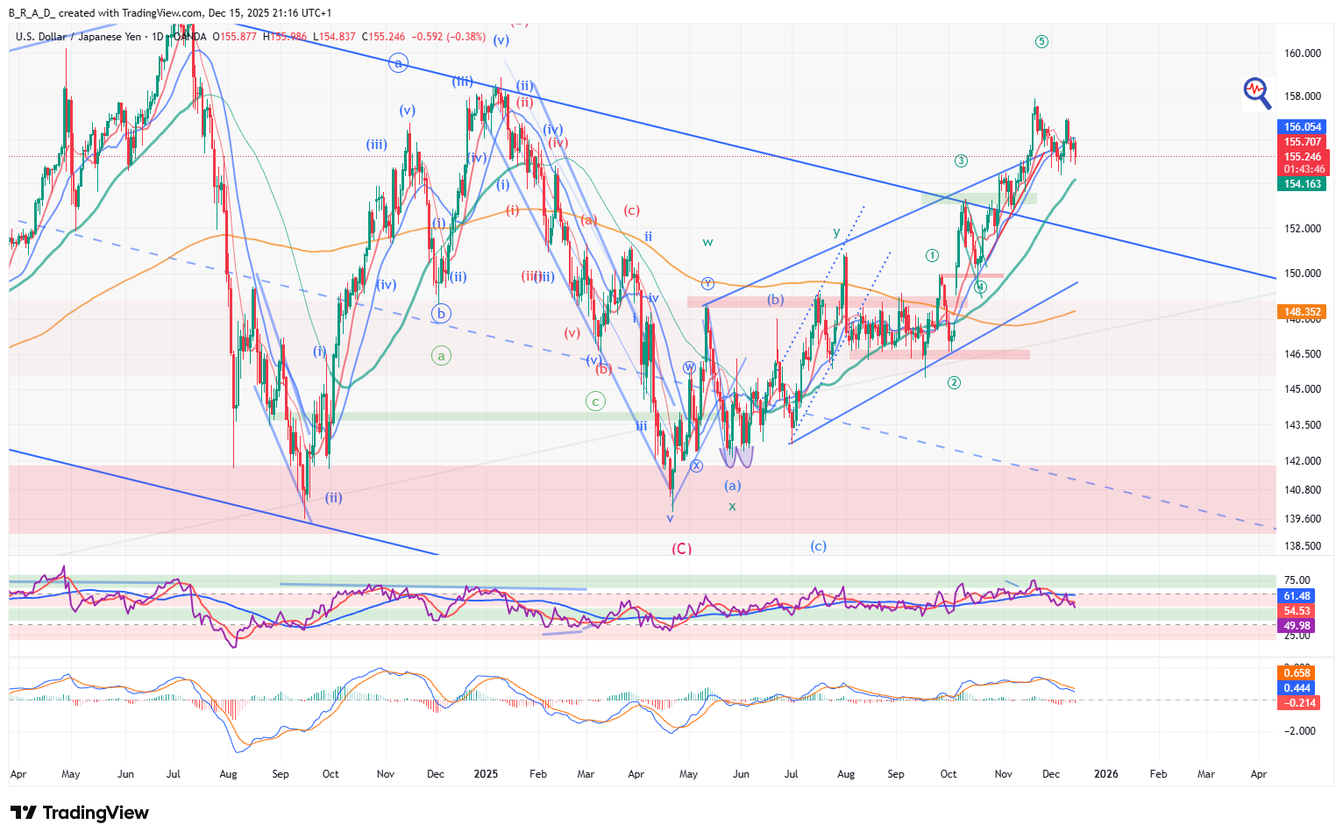
Task: Click the blue circled 'a' on the trendline
Action: point(398,63)
